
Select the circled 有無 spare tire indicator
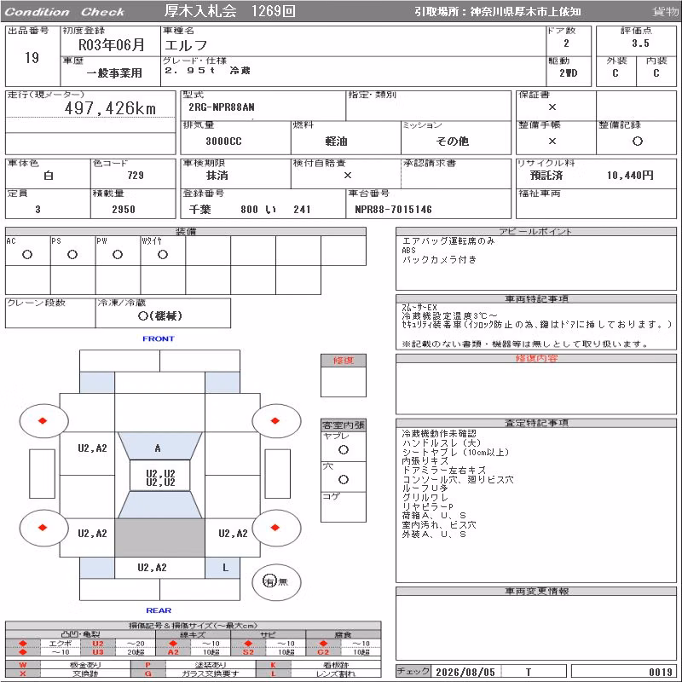point(276,581)
